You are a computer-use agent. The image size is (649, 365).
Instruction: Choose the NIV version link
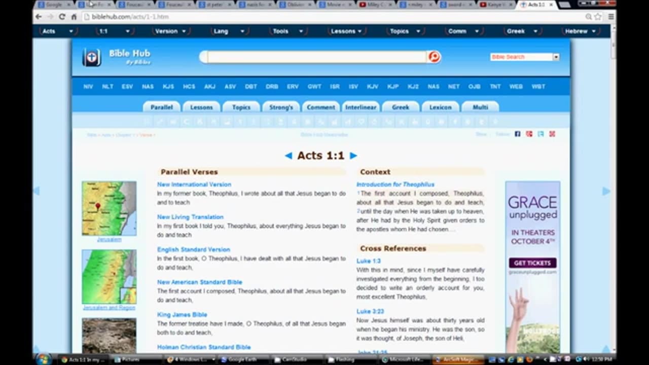tap(88, 87)
